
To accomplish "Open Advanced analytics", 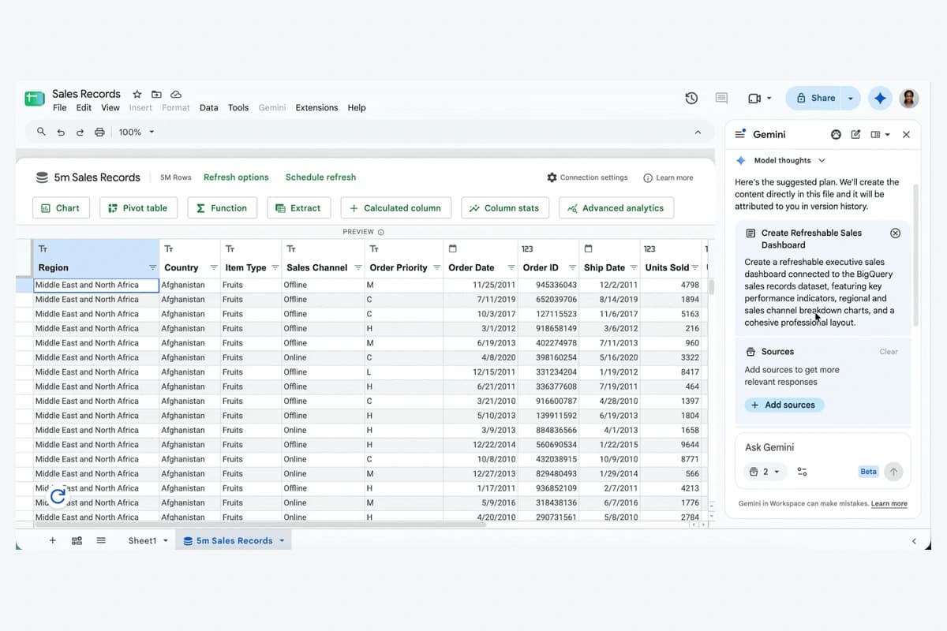I will click(x=616, y=208).
